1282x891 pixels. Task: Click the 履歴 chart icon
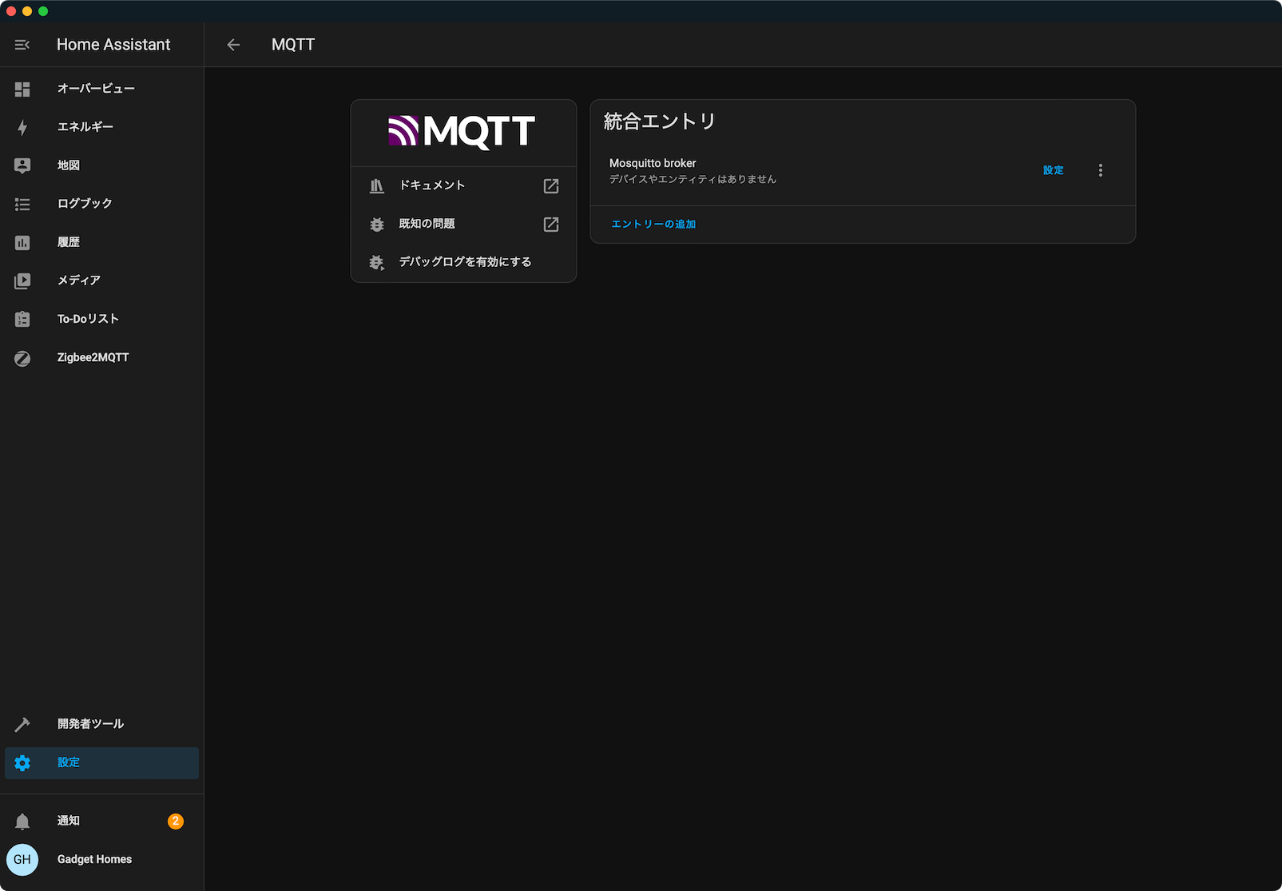click(x=22, y=242)
